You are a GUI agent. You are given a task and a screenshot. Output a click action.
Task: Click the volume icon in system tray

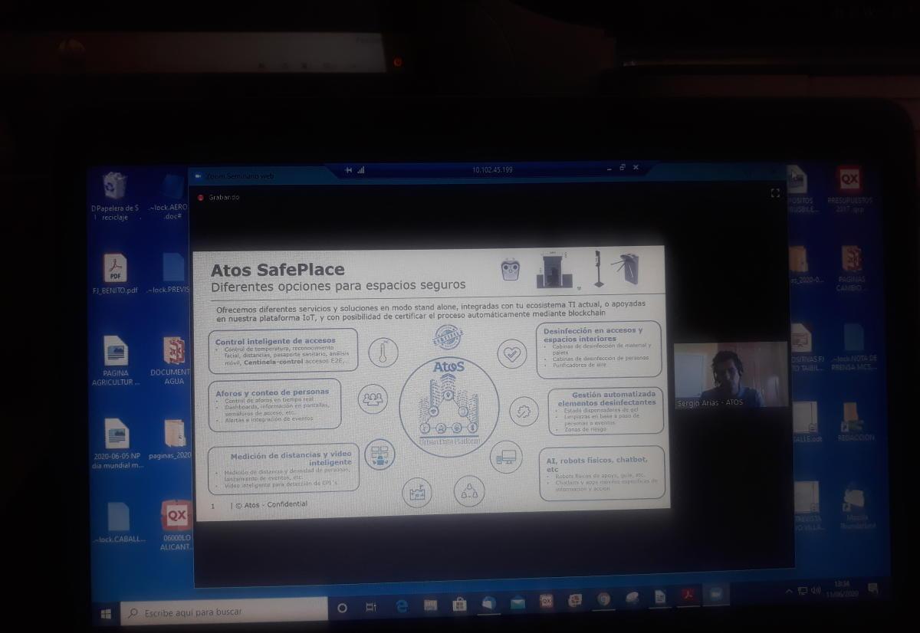pyautogui.click(x=816, y=591)
